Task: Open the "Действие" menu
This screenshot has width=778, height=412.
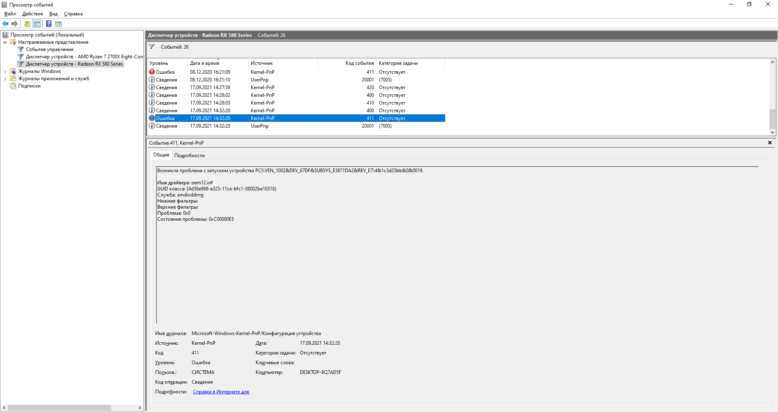Action: tap(32, 14)
